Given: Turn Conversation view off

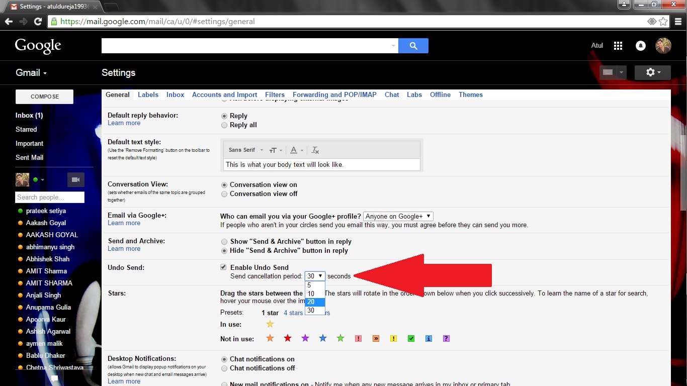Looking at the screenshot, I should 224,194.
